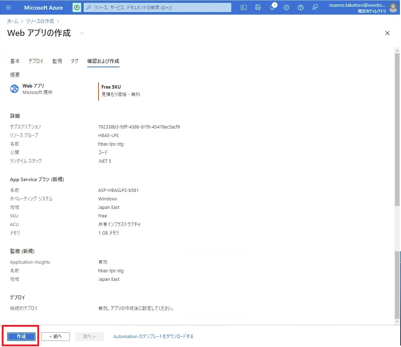
Task: Switch to the デプロイ tab
Action: tap(36, 61)
